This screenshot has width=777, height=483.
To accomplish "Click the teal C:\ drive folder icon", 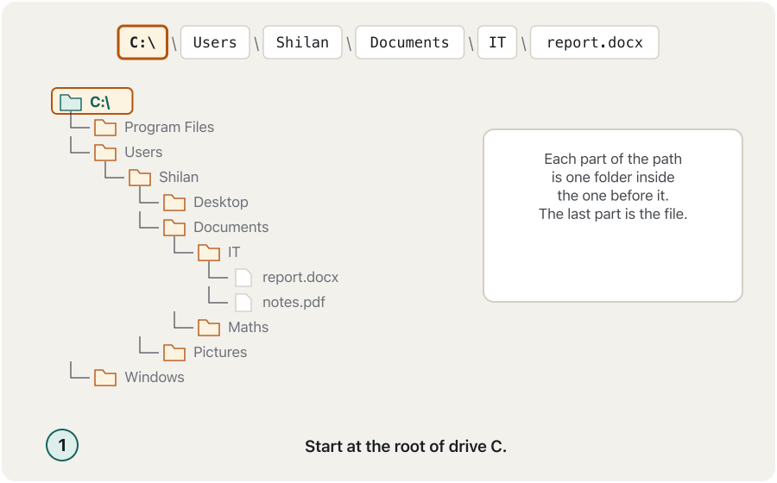I will [x=71, y=103].
